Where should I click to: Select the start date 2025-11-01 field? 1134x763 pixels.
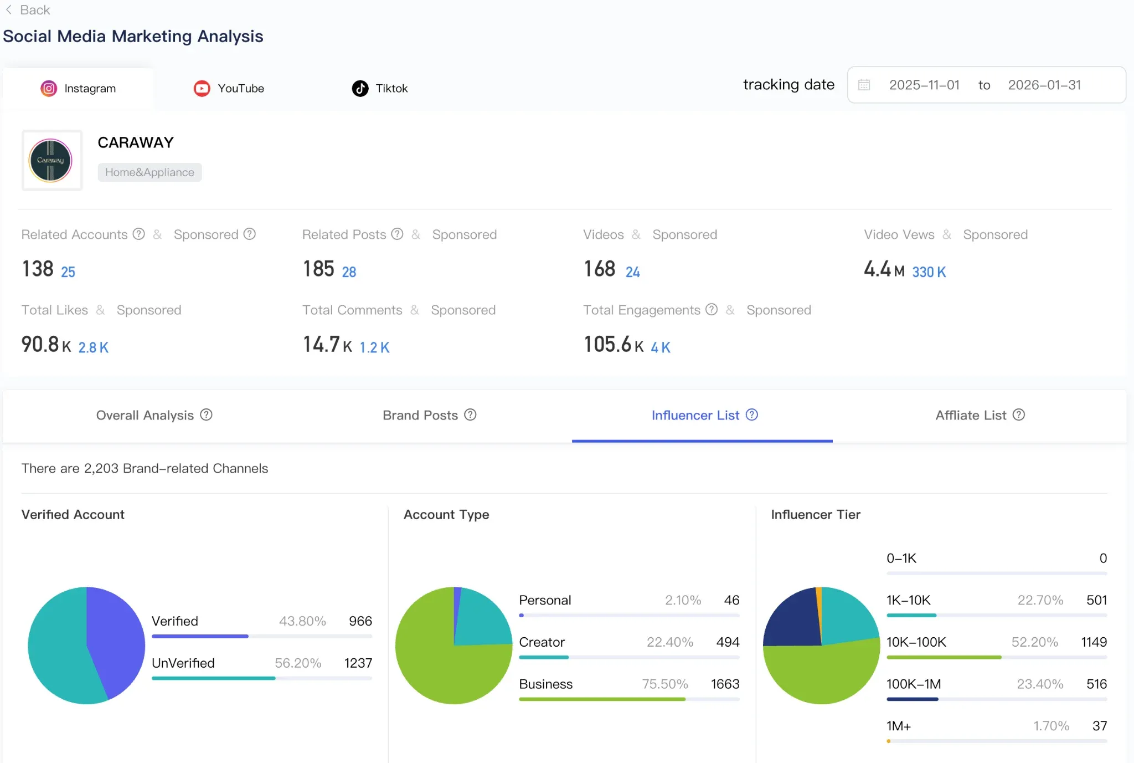pos(924,85)
